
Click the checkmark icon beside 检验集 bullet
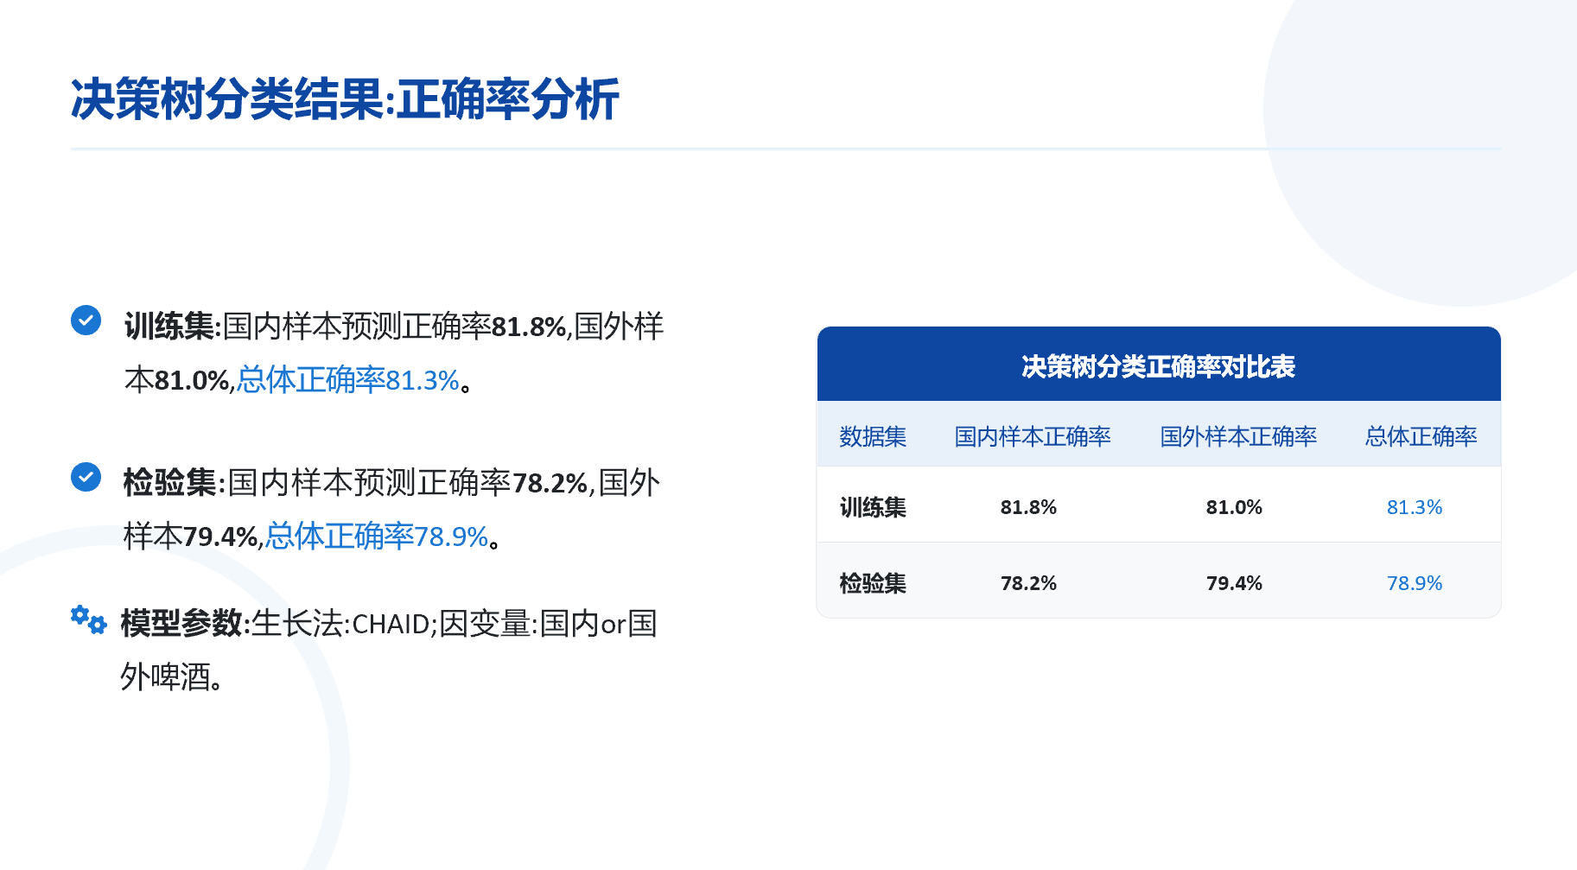pos(86,477)
